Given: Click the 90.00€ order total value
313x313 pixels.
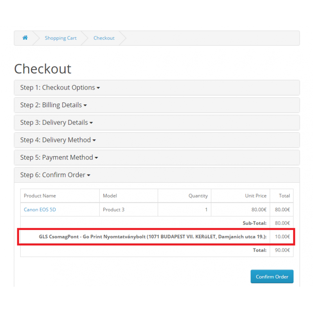Looking at the screenshot, I should pyautogui.click(x=282, y=250).
